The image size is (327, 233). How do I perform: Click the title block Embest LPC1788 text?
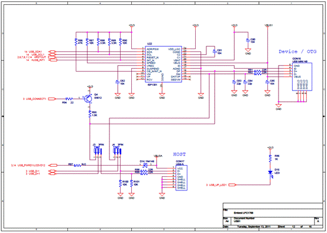pos(244,213)
